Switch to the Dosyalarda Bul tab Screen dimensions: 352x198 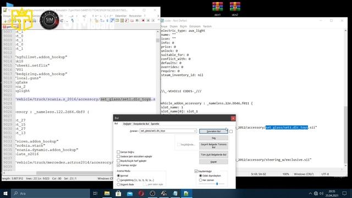click(x=141, y=124)
